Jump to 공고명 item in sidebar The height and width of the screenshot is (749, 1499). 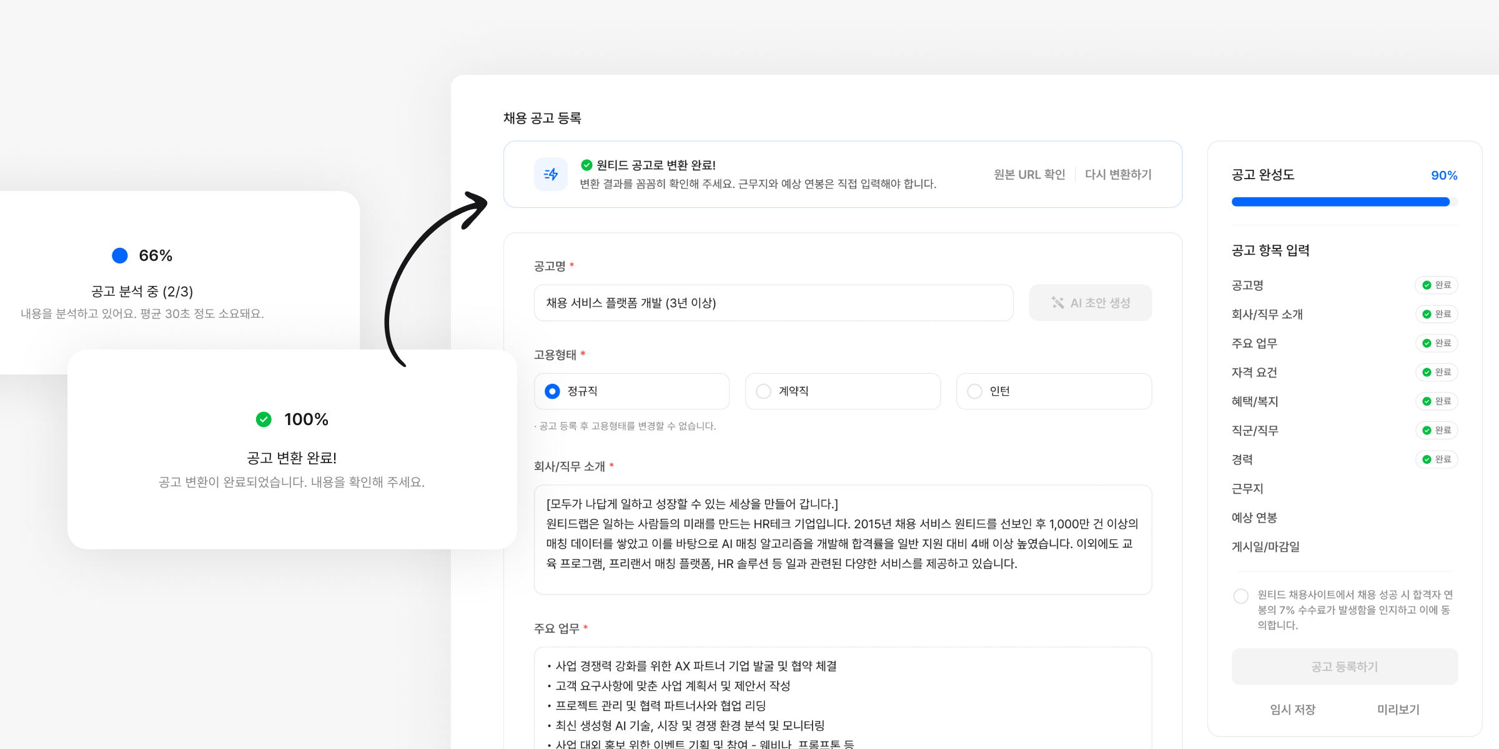1247,285
